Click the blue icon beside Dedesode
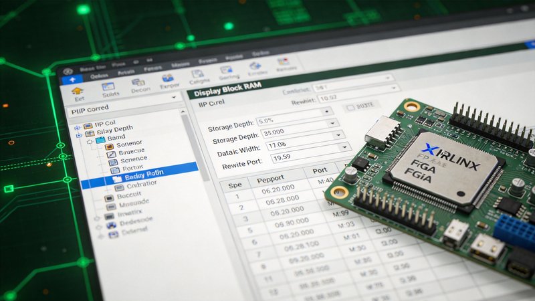 point(112,225)
